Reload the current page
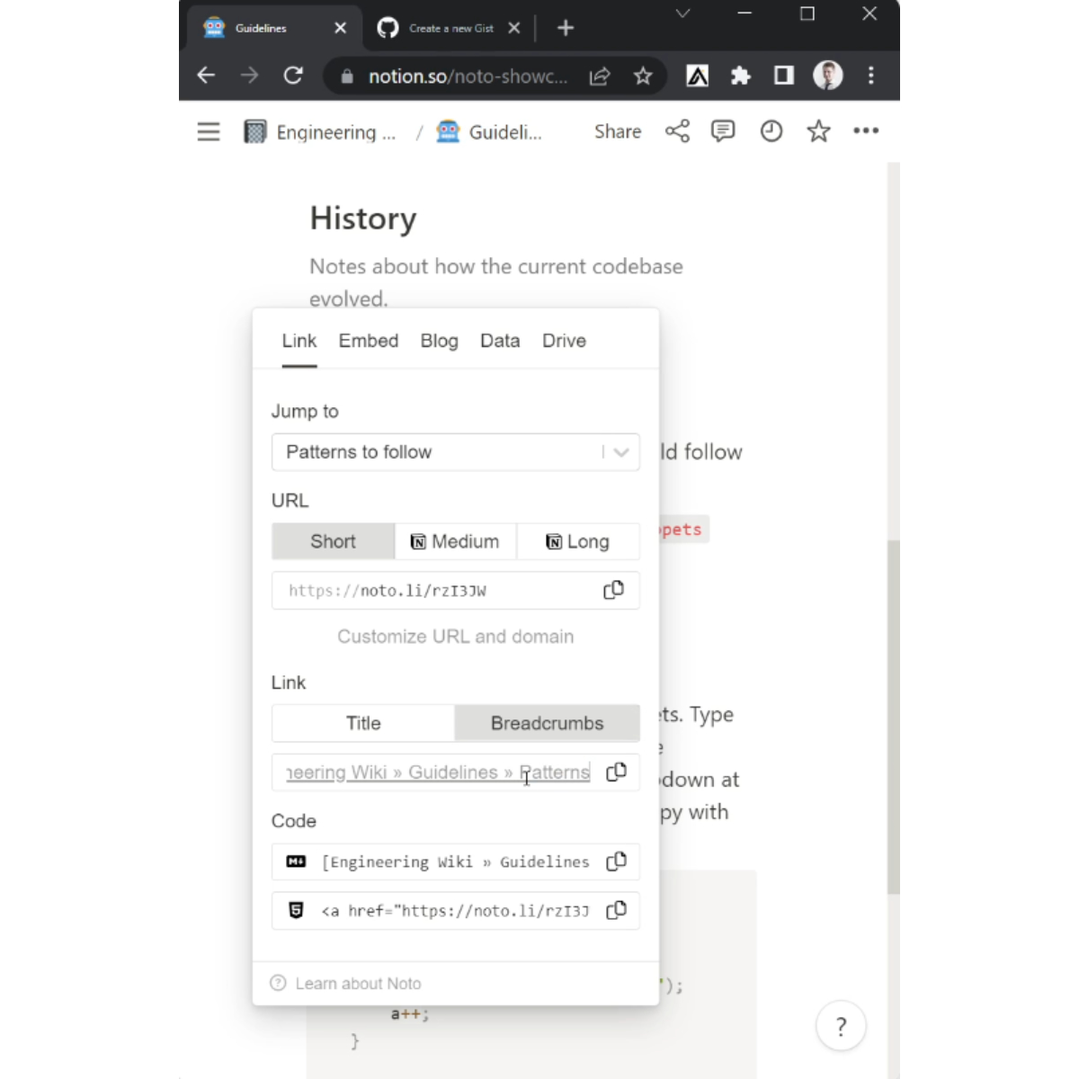Screen dimensions: 1079x1079 pyautogui.click(x=293, y=76)
